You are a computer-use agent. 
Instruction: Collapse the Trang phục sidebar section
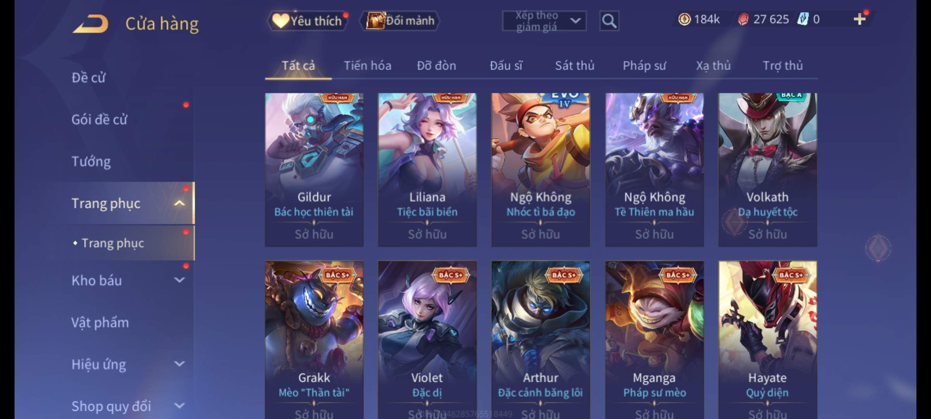click(x=179, y=203)
